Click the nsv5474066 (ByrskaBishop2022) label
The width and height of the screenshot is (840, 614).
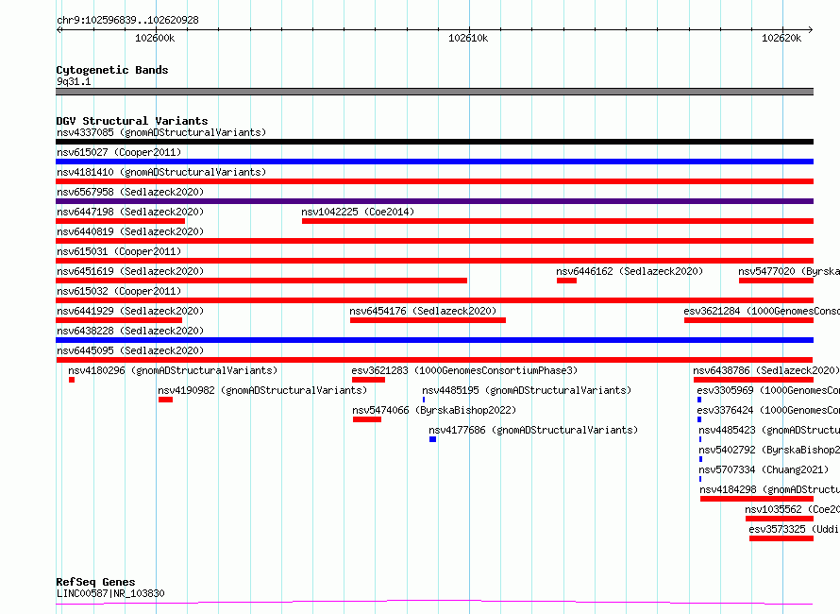point(434,410)
